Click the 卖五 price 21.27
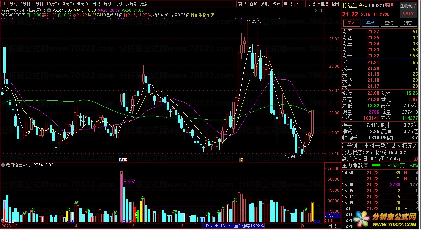Screen dimensions: 422x230 [373, 32]
